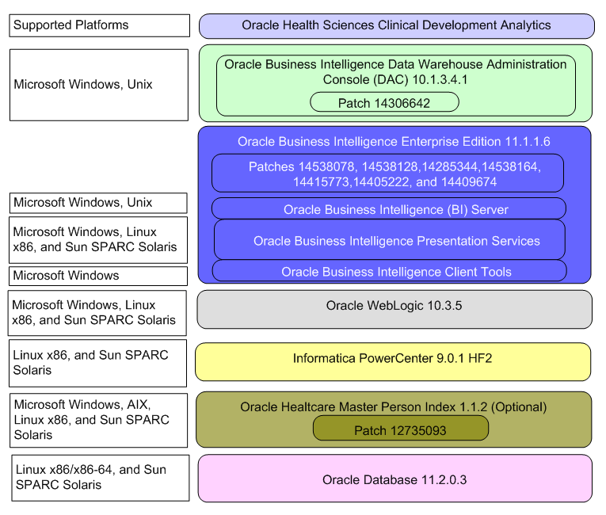Click Oracle Business Intelligence Enterprise Edition 11.1.1.6 title
Screen dimensions: 606x515
coord(394,142)
